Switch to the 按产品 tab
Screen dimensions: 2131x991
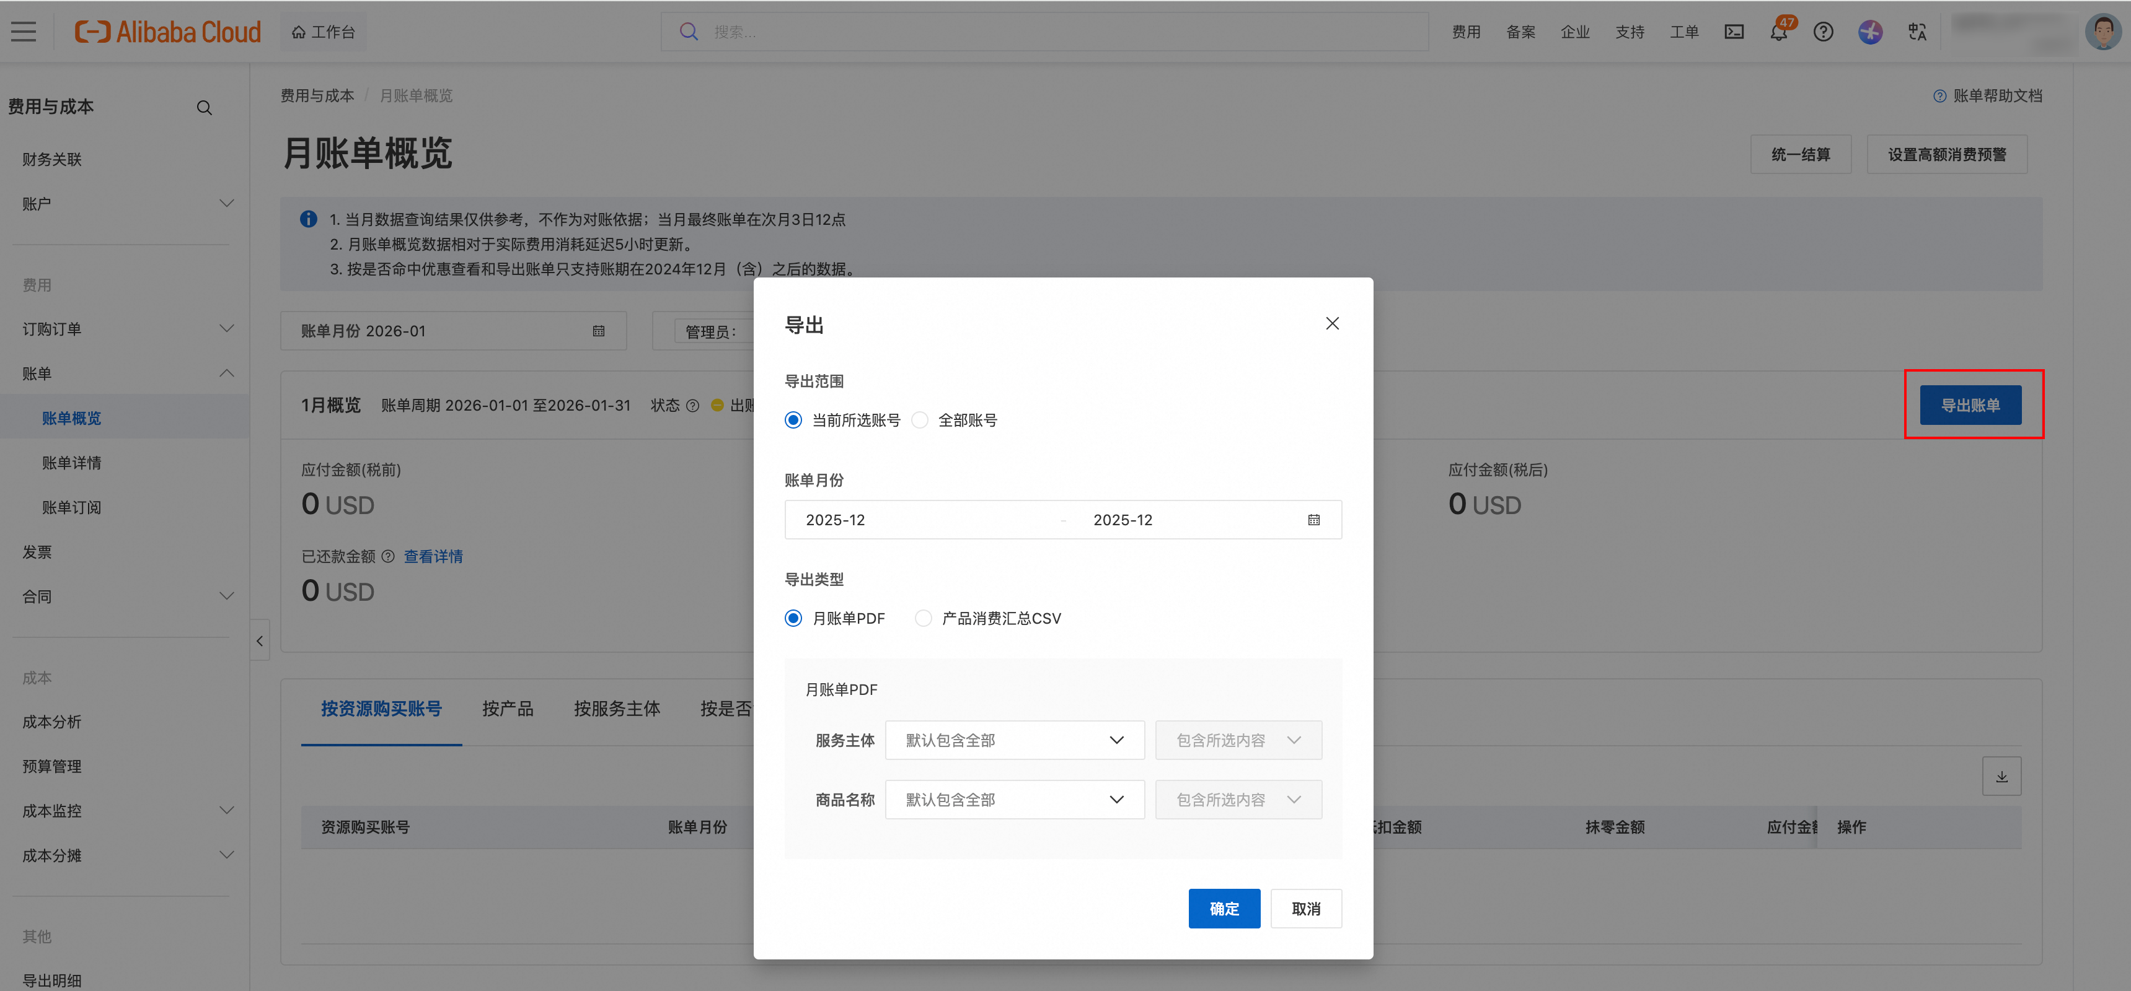pyautogui.click(x=507, y=709)
